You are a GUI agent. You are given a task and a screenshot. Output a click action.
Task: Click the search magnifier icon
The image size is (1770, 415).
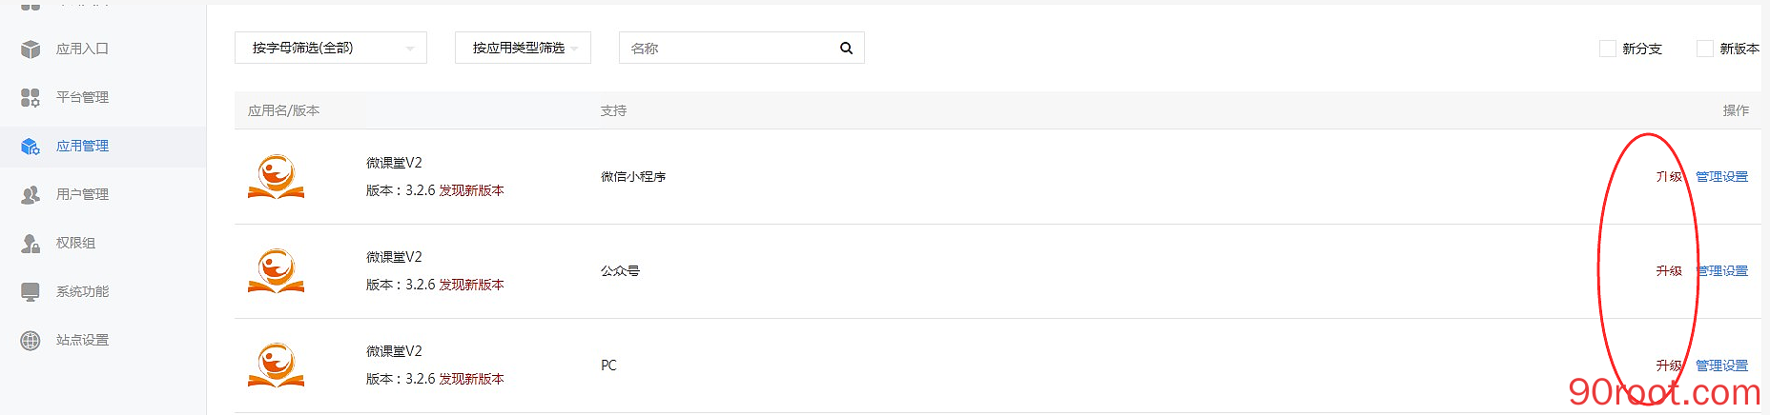pos(846,49)
